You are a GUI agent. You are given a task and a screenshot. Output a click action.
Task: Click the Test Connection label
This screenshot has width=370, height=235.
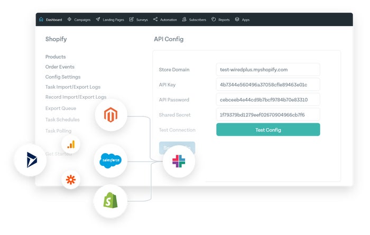(x=177, y=130)
